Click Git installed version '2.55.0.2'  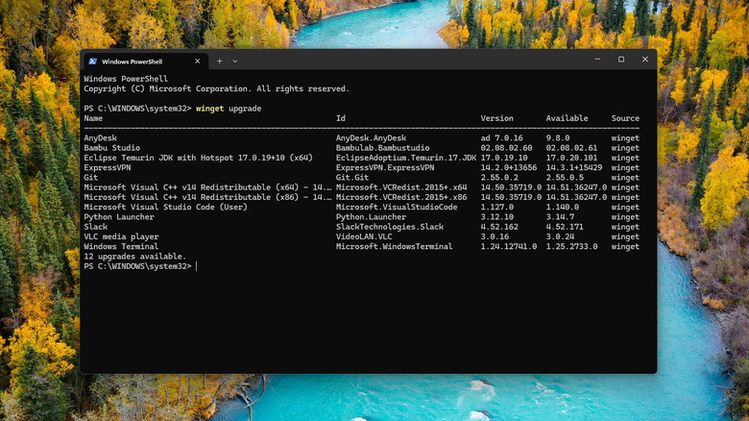coord(499,178)
